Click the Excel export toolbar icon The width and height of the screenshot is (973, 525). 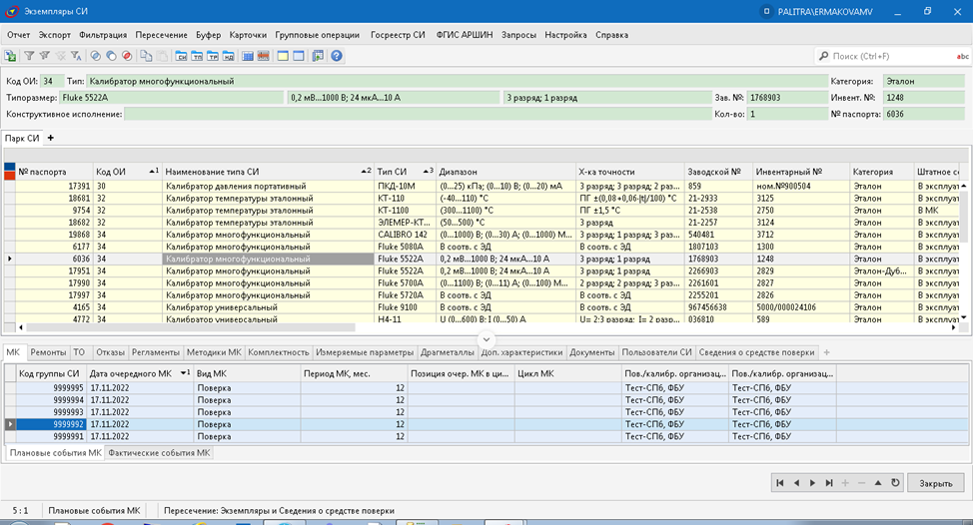tap(11, 56)
